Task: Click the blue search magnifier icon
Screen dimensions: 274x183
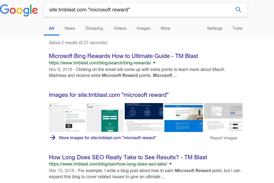Action: [x=238, y=10]
